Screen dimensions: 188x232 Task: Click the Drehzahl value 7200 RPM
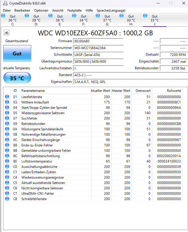174,55
